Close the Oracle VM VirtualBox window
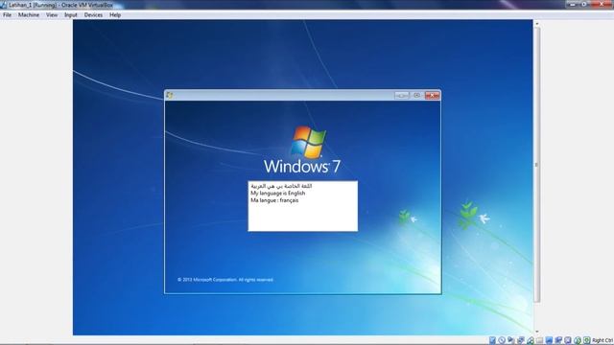The width and height of the screenshot is (614, 345). click(602, 4)
